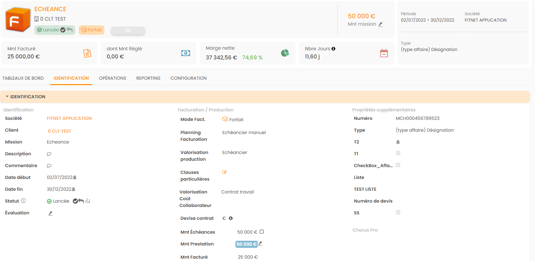Screen dimensions: 535x261
Task: Click the info icon beside Statut label
Action: 23,201
